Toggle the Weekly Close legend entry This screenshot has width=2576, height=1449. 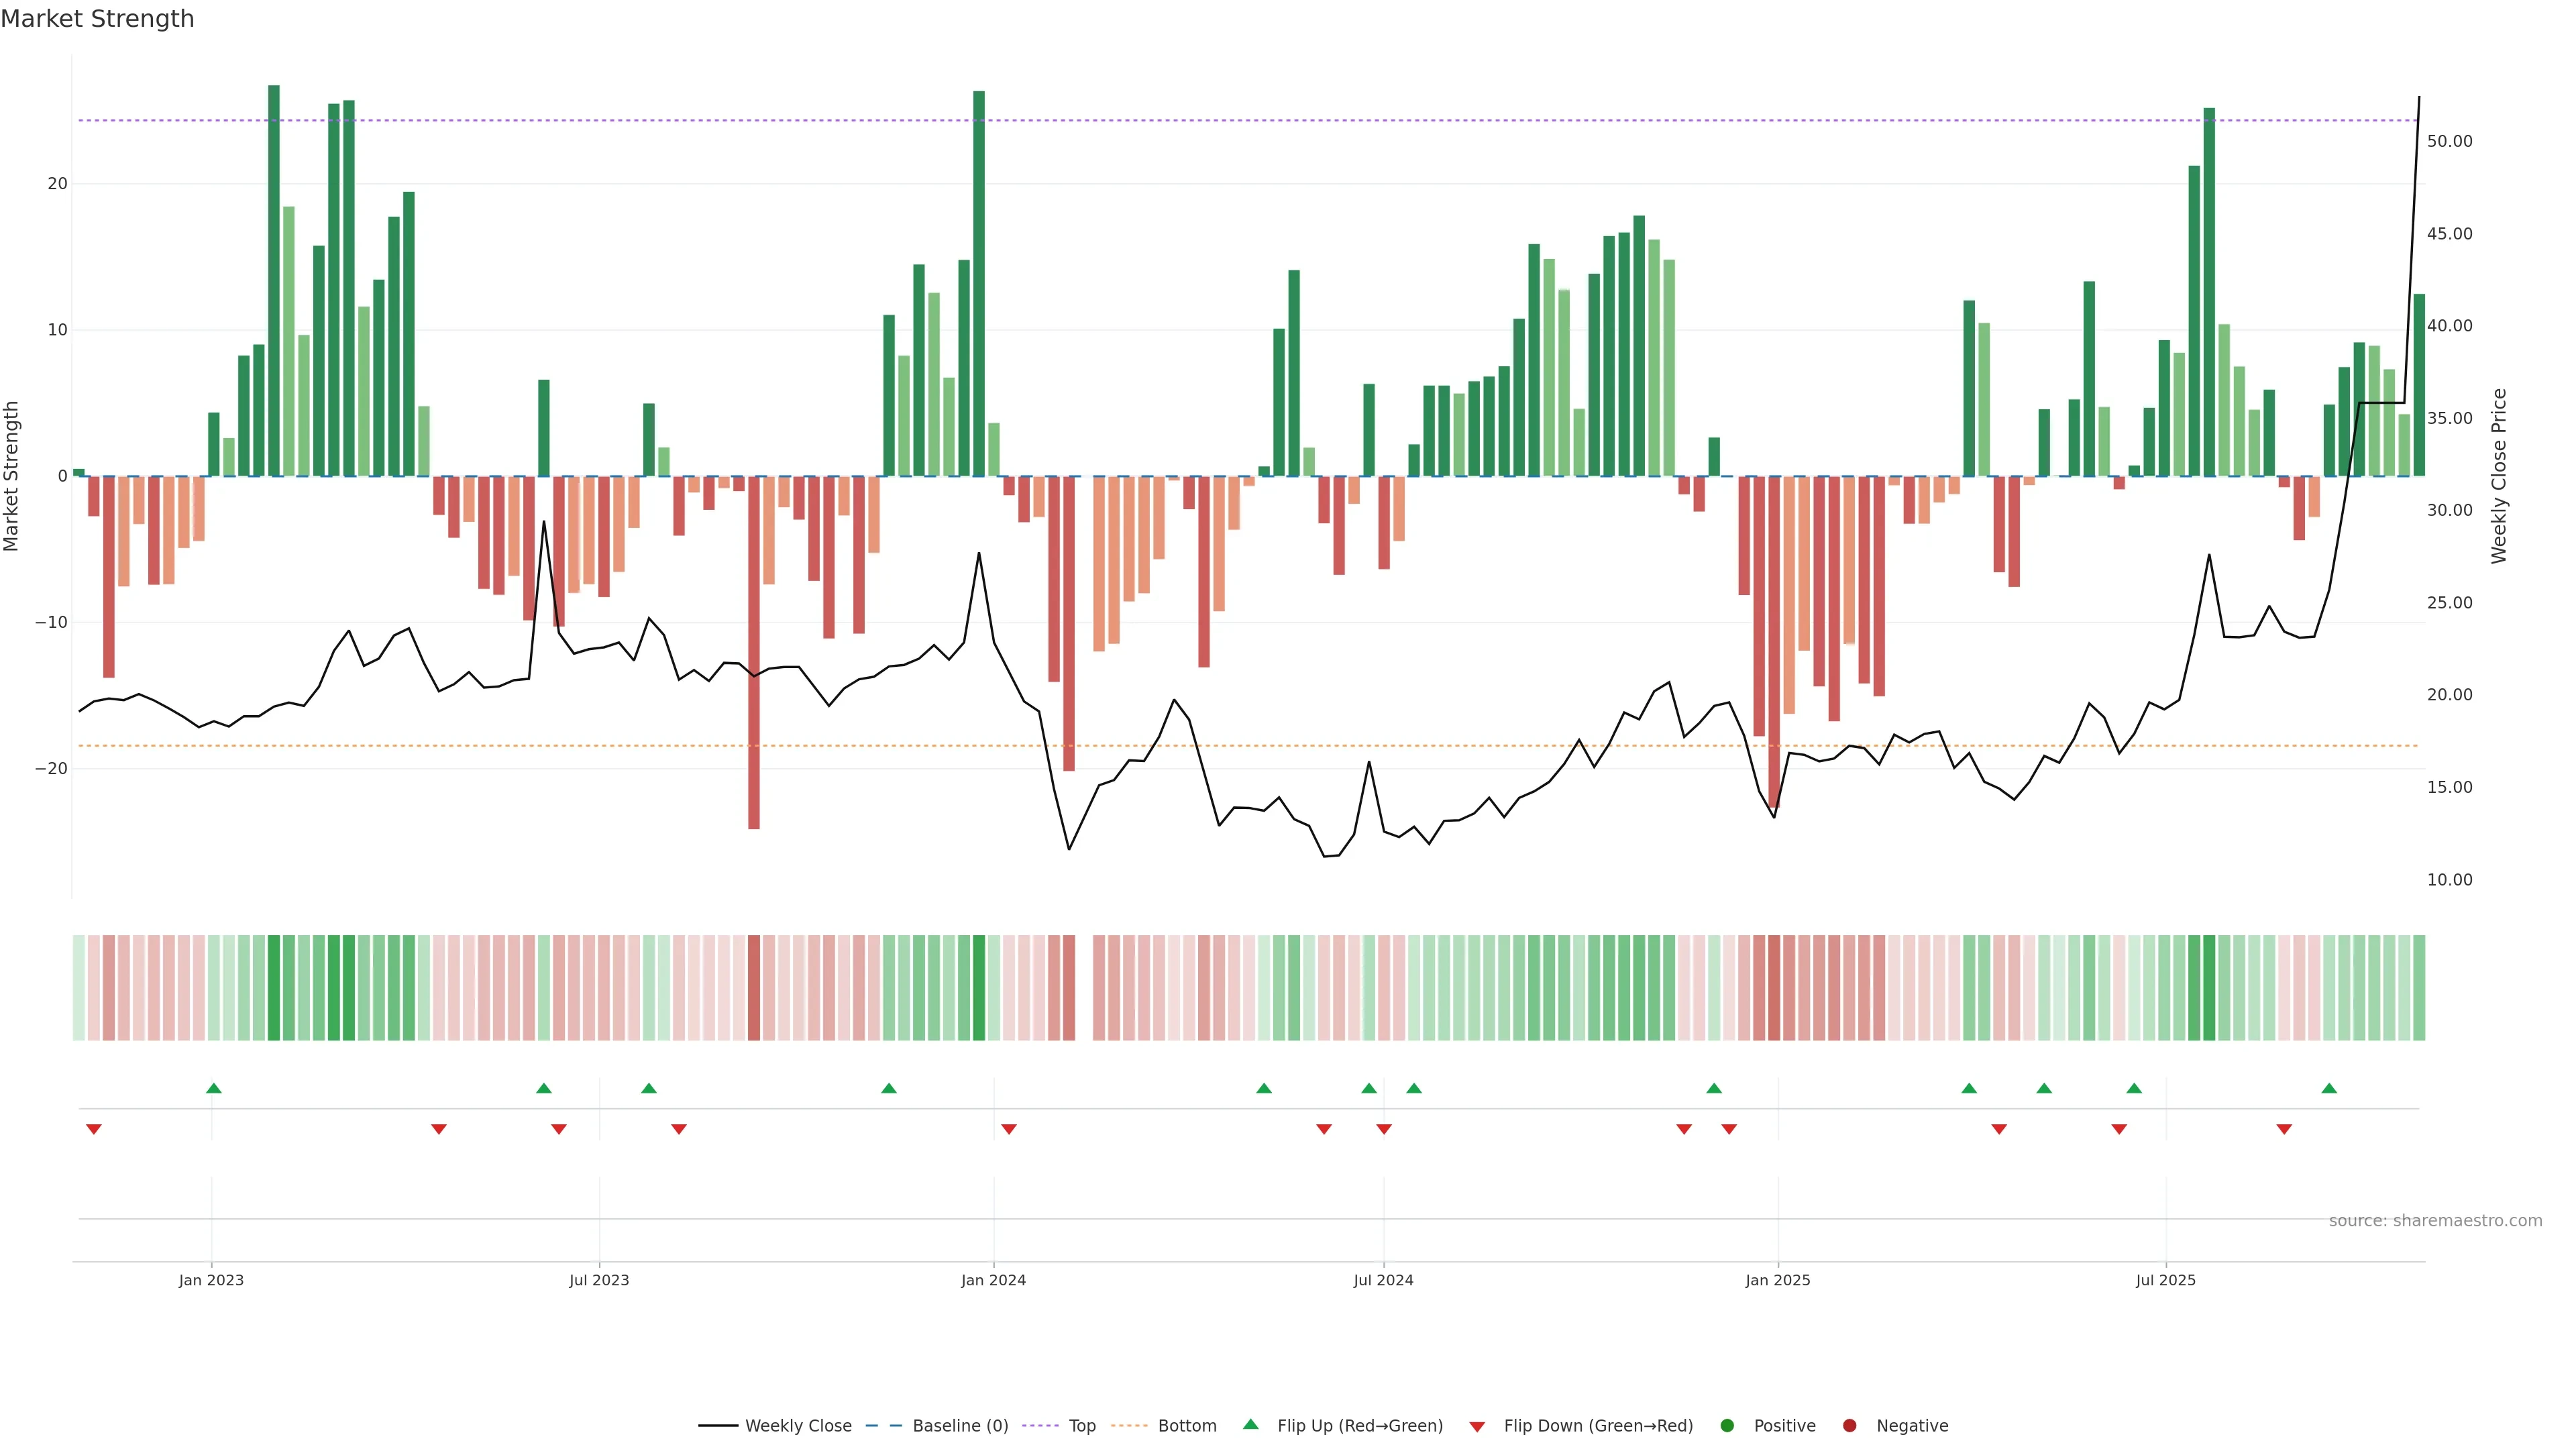798,1426
